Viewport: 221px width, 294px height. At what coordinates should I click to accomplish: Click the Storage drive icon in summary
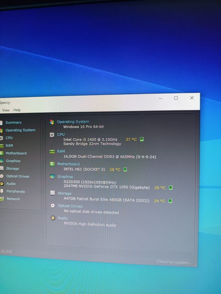[x=53, y=193]
